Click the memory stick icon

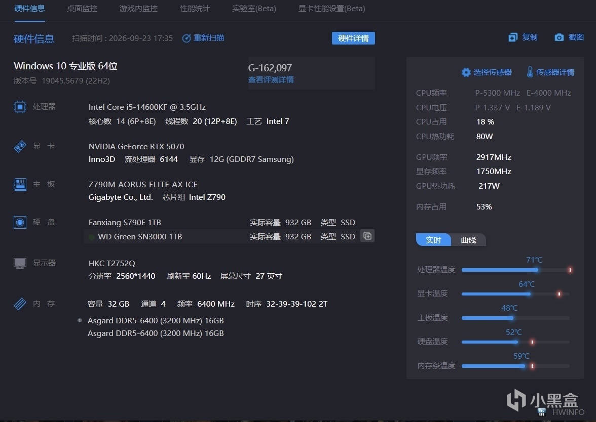click(20, 304)
